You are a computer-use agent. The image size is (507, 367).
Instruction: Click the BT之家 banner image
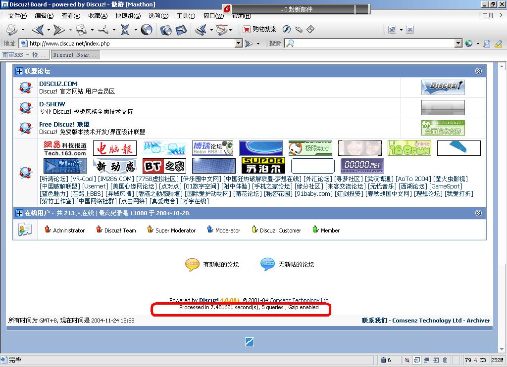click(x=164, y=166)
